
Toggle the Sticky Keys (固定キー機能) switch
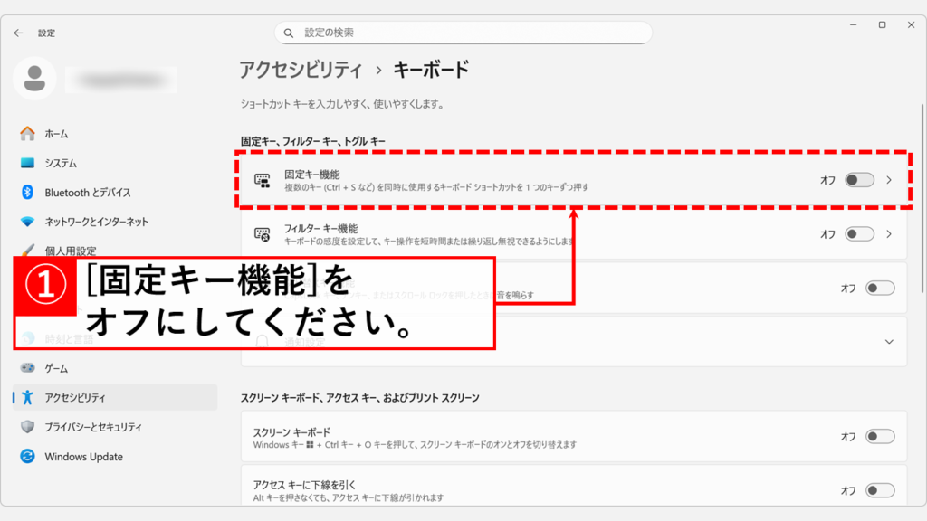[858, 180]
